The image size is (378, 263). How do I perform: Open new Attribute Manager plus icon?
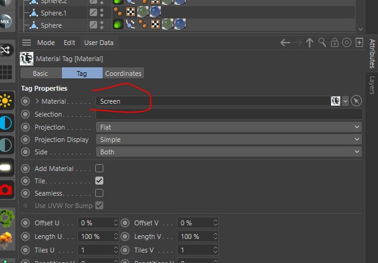coord(359,43)
